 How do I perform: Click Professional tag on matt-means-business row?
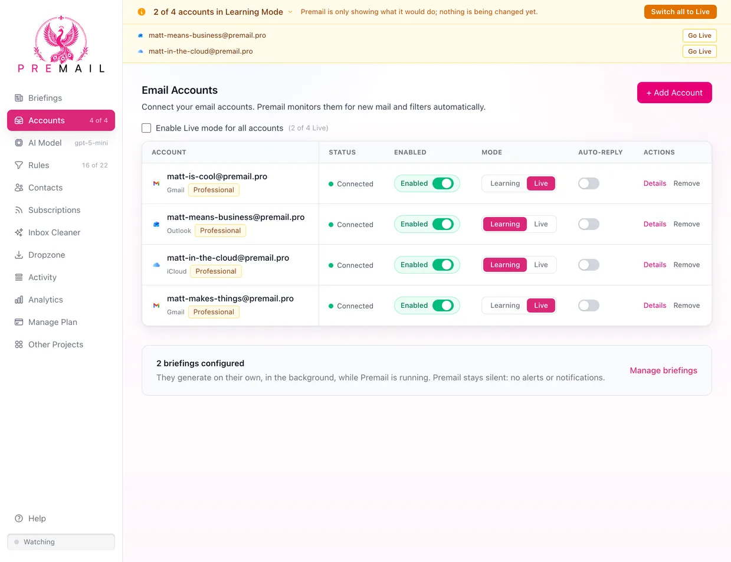pos(220,231)
